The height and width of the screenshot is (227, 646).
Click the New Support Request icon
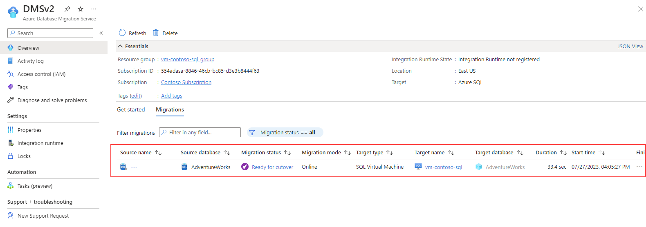tap(11, 216)
